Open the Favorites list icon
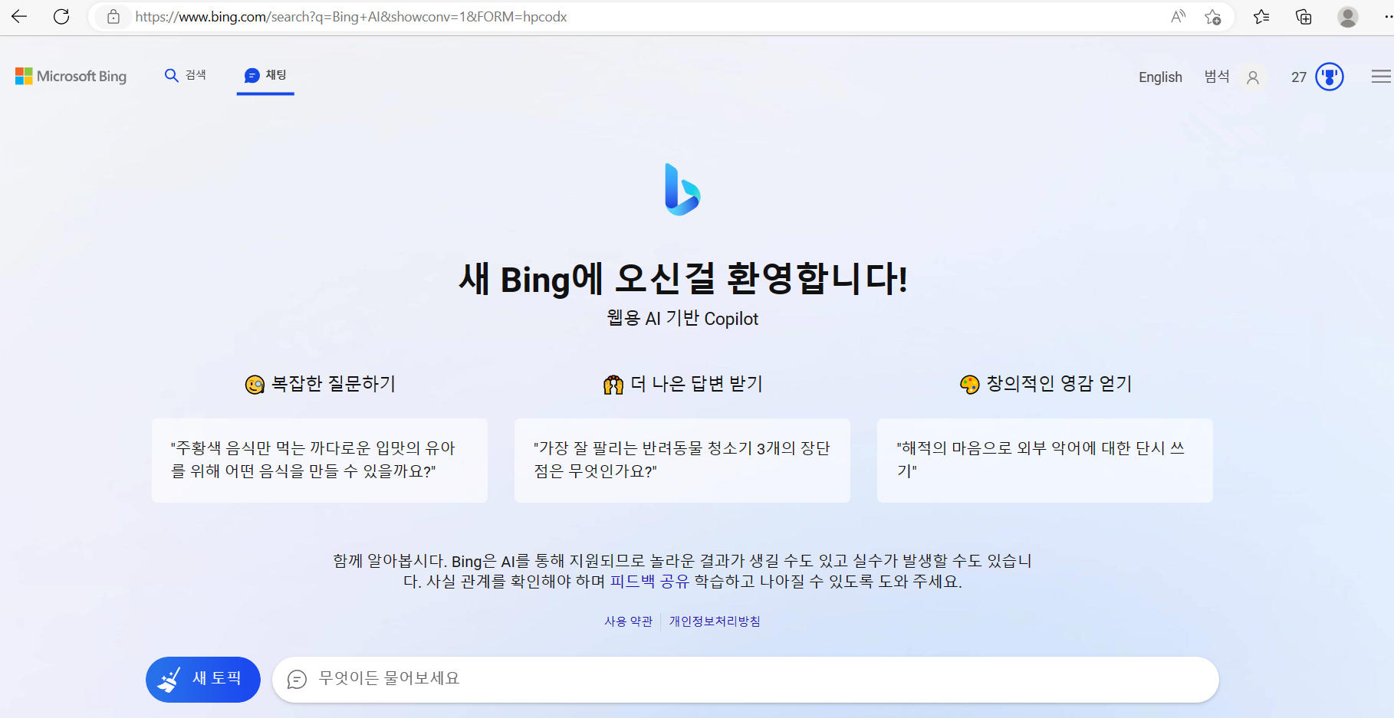 pos(1261,17)
